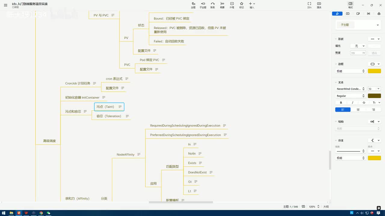Open the border shape dropdown
Viewport: 385px width, 216px height.
[374, 64]
